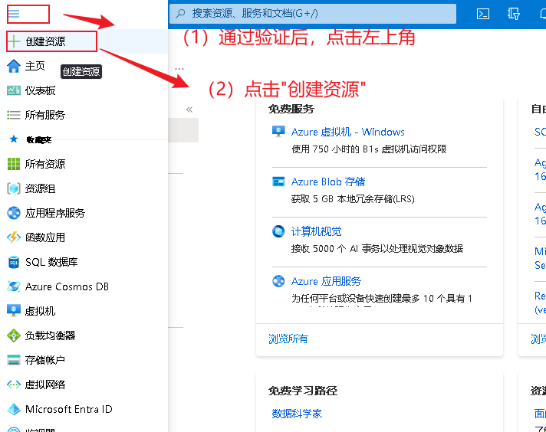Select Azure Cosmos DB in the side menu

click(x=67, y=286)
